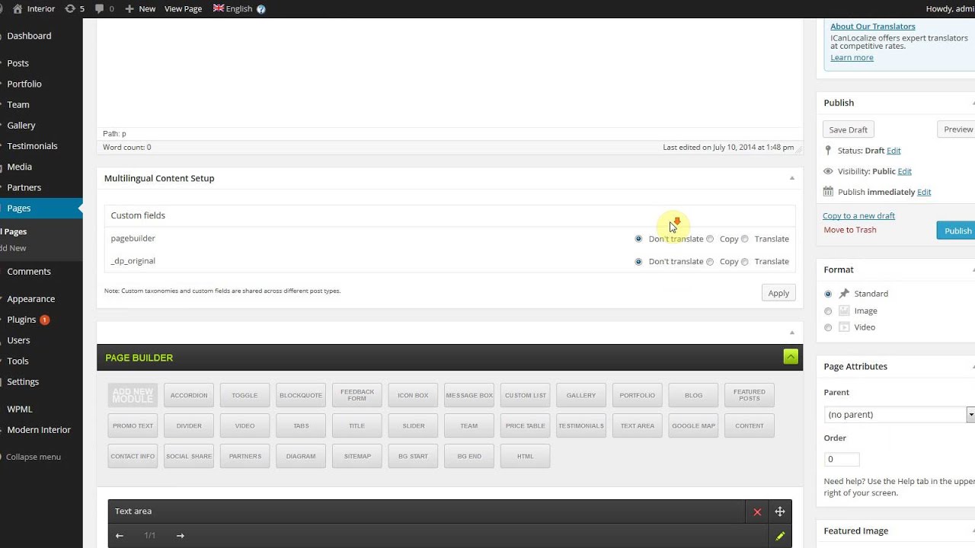This screenshot has width=975, height=548.
Task: Choose the Image post format
Action: pos(828,311)
